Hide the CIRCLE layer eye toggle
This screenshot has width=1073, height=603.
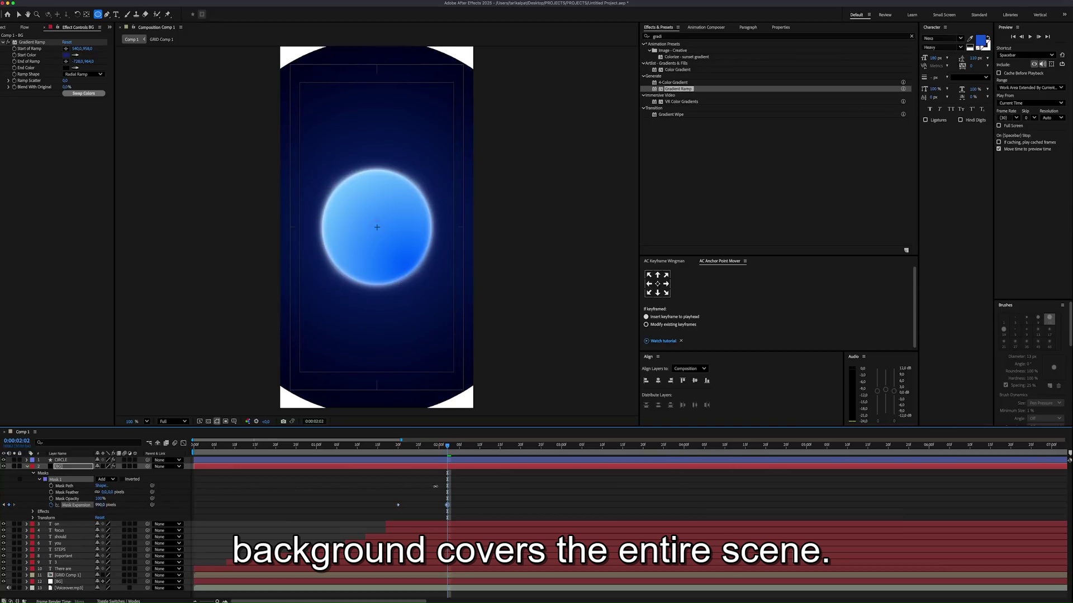click(3, 460)
